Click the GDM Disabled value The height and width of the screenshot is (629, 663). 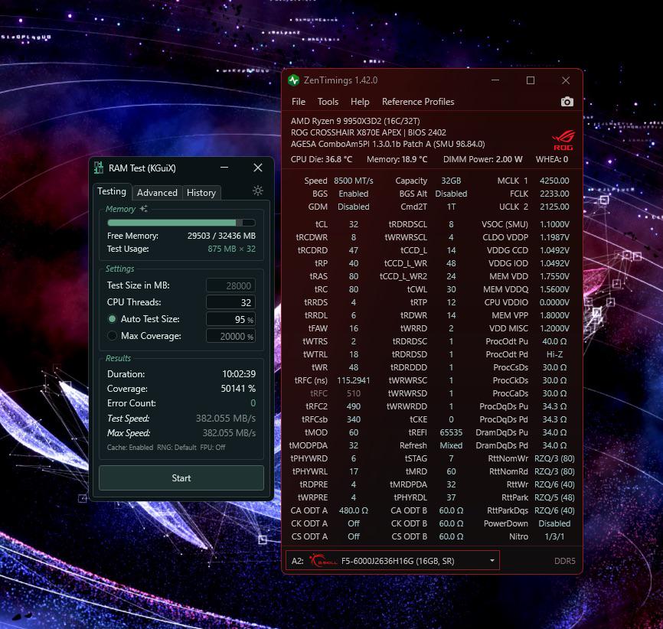coord(354,207)
